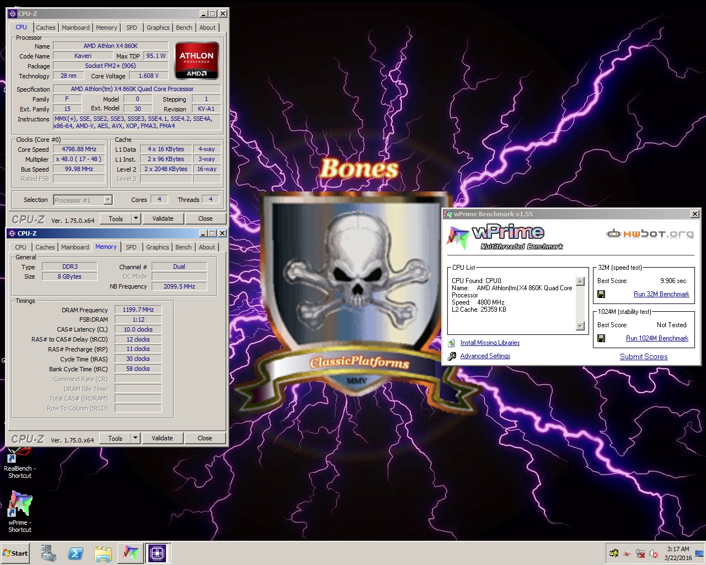Open the Advanced Settings link in wPrime

[x=485, y=356]
